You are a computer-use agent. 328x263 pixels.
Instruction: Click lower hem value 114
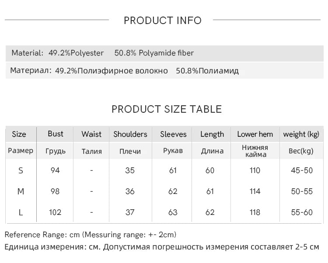(255, 191)
